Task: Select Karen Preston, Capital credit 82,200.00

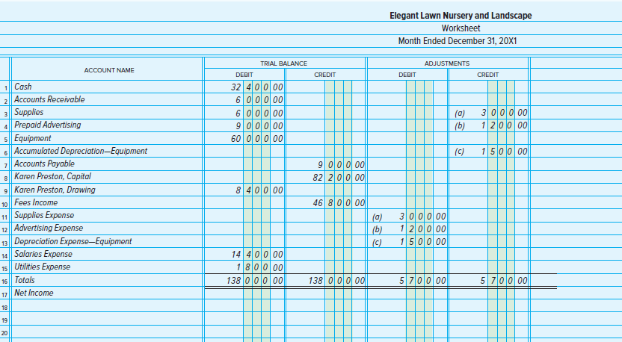Action: 339,177
